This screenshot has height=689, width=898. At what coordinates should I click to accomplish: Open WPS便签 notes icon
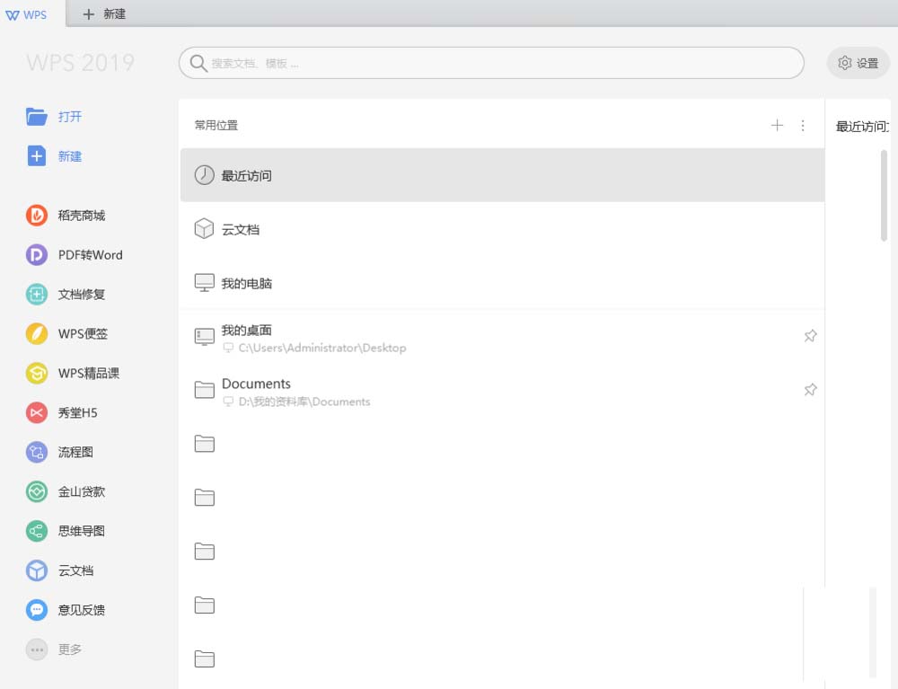click(37, 334)
